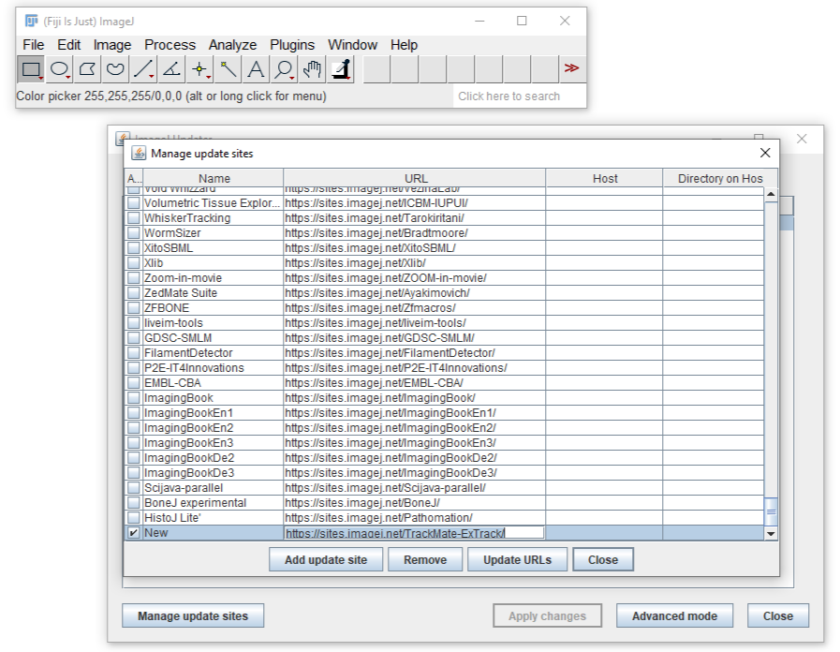The width and height of the screenshot is (840, 652).
Task: Select the Angle tool
Action: point(171,69)
